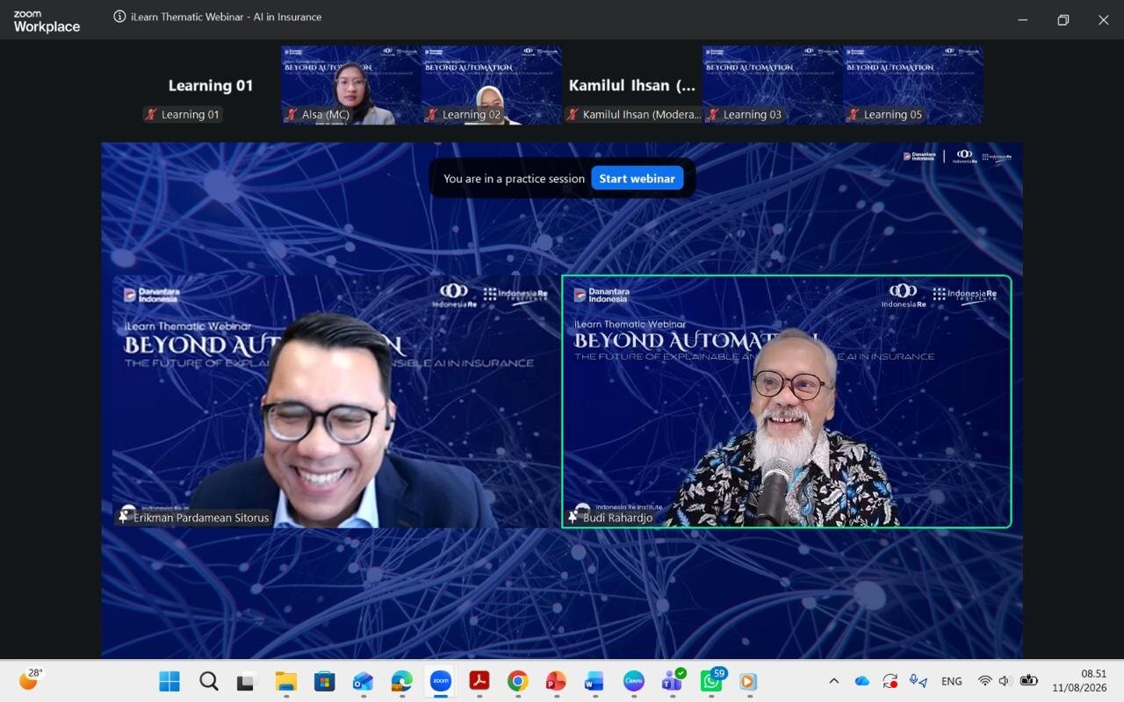Select the Learning 05 video thumbnail
1124x702 pixels.
tap(913, 85)
